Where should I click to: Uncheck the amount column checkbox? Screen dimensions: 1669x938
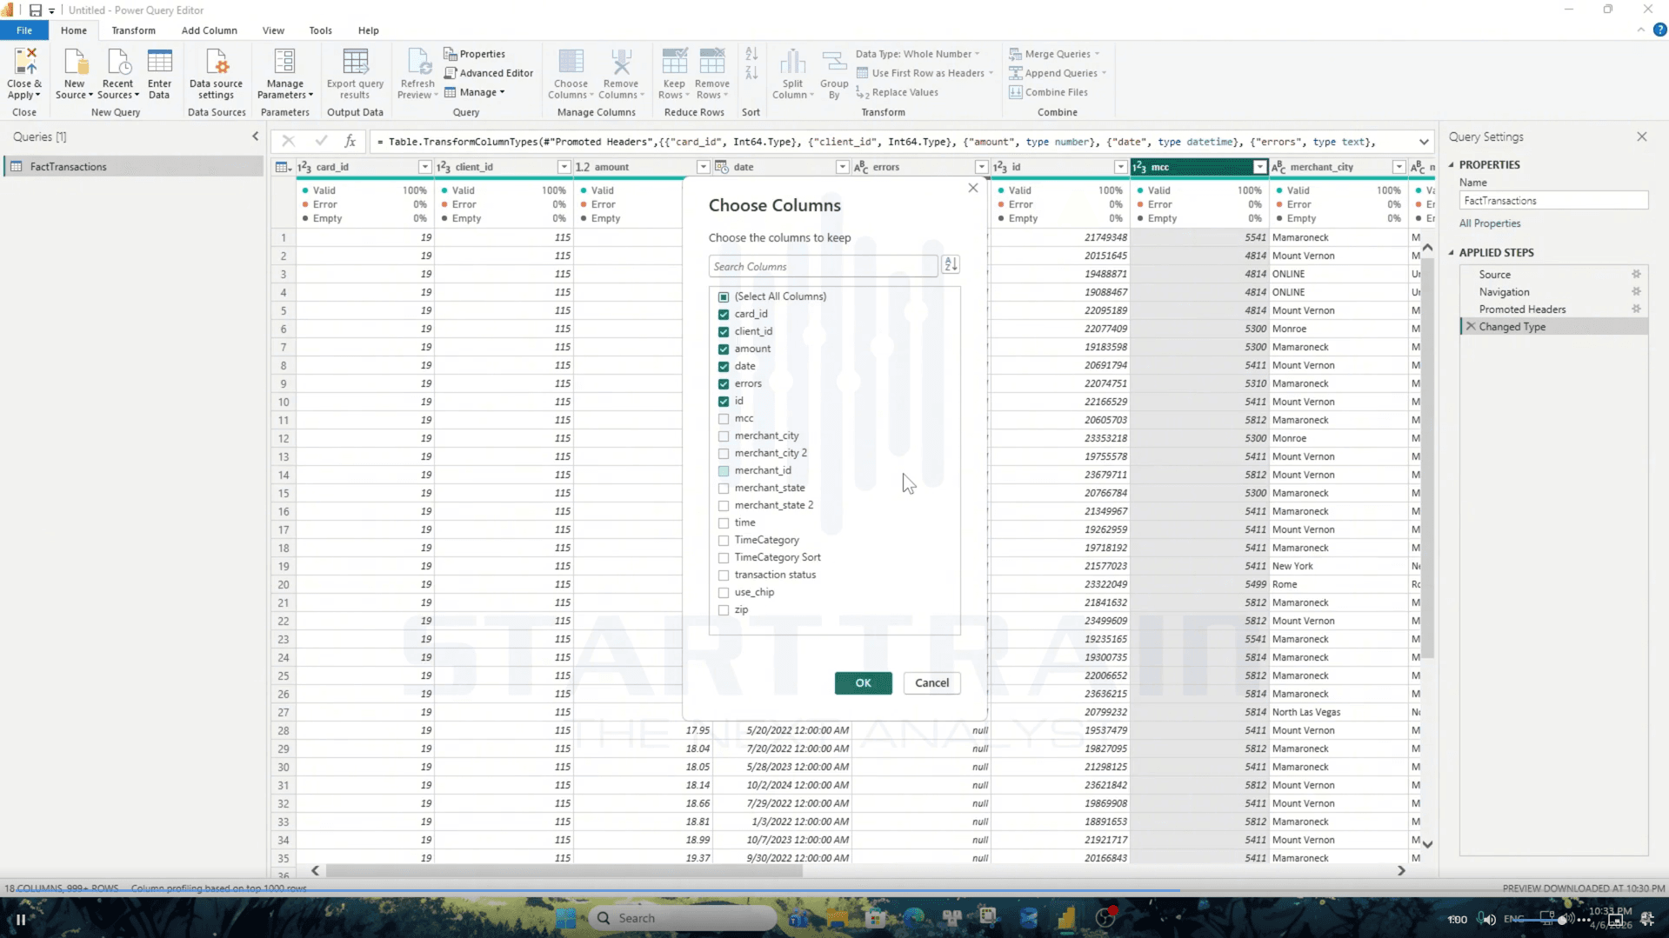point(724,349)
